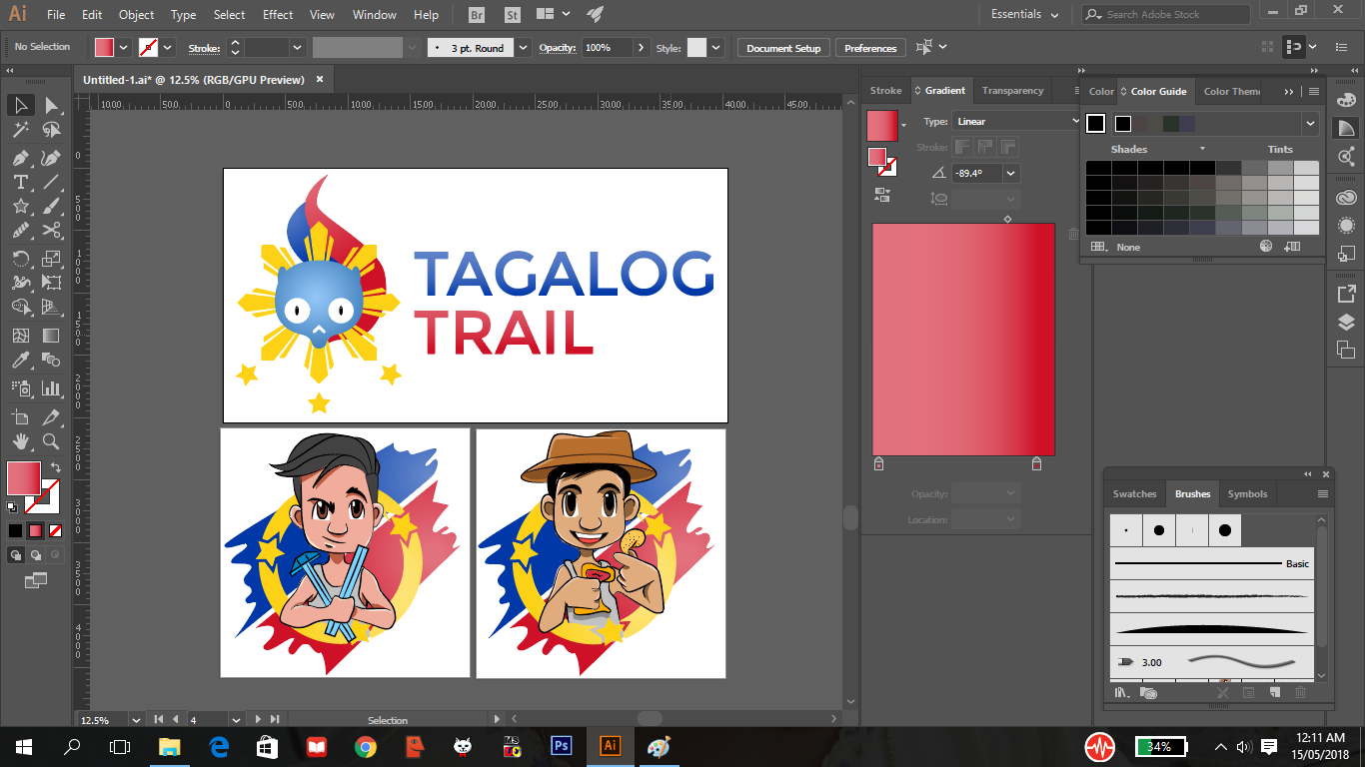
Task: Select the Scissors tool
Action: click(x=51, y=231)
